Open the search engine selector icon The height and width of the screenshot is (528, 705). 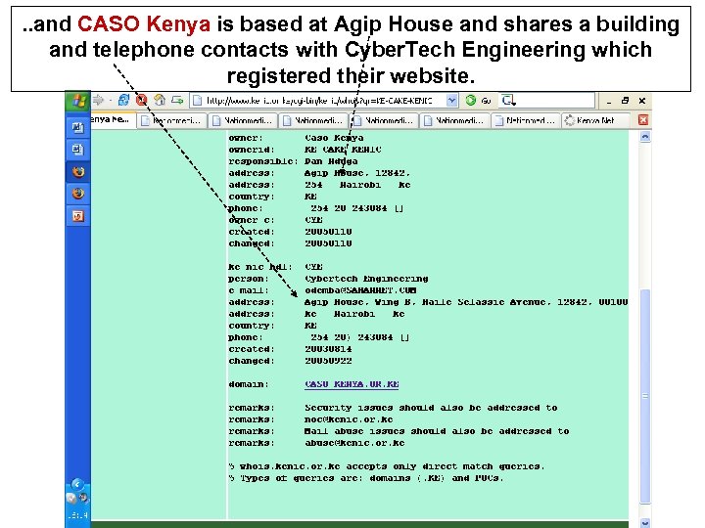(508, 100)
